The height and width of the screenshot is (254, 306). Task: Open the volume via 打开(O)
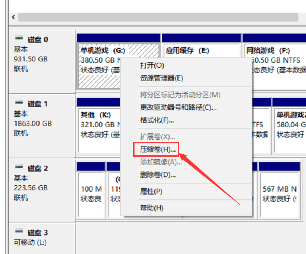click(152, 65)
